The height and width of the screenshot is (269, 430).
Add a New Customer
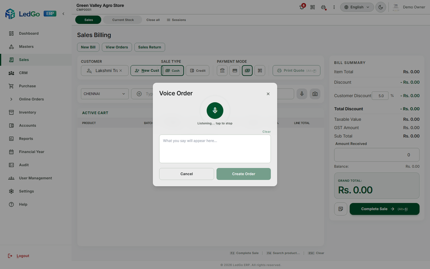tap(146, 70)
